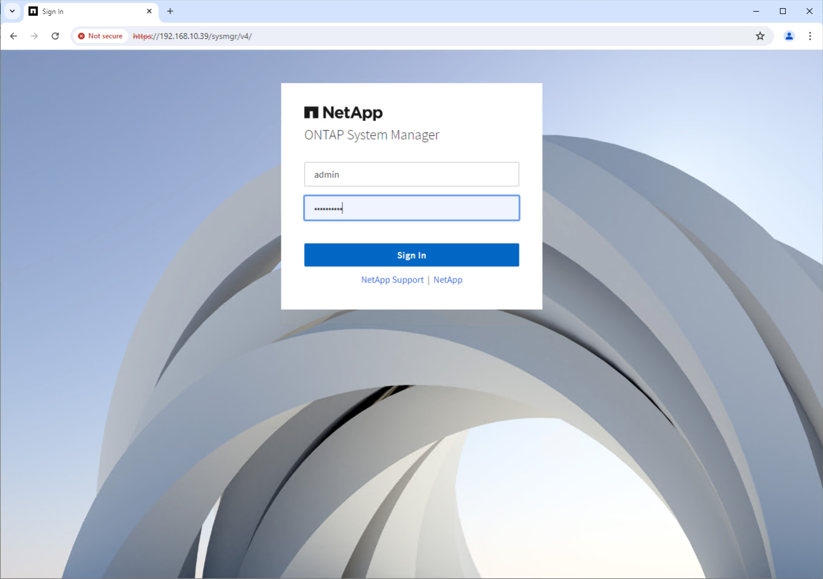Open the NetApp link below Sign In
The height and width of the screenshot is (579, 823).
point(448,280)
